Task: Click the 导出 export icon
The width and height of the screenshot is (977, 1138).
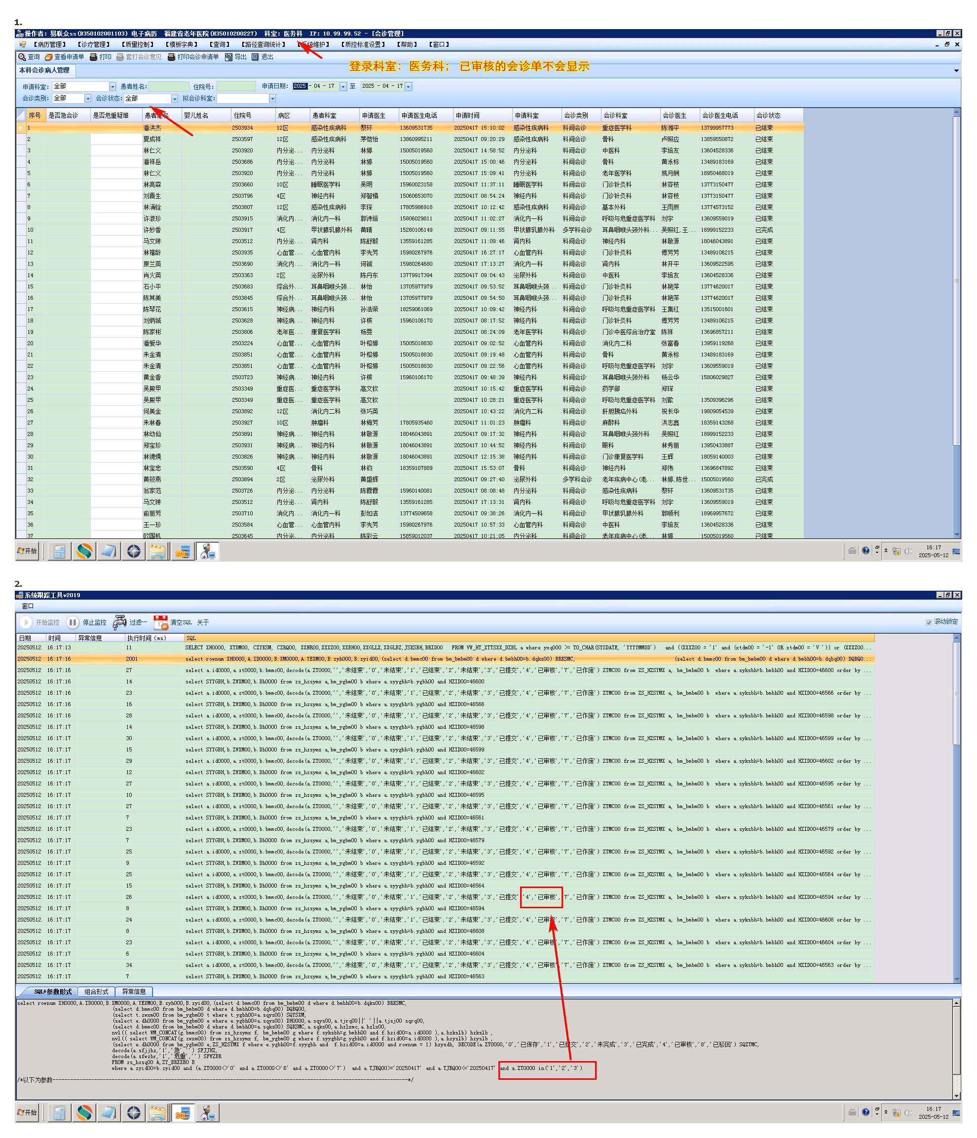Action: pyautogui.click(x=228, y=57)
